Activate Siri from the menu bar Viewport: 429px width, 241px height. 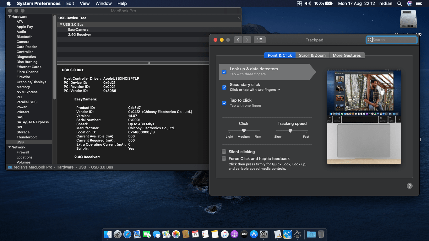point(410,3)
